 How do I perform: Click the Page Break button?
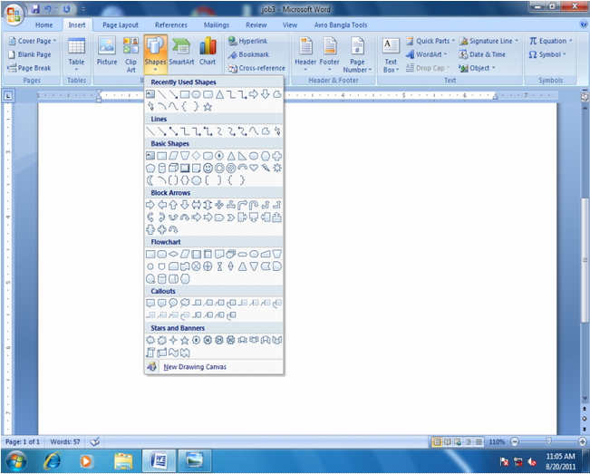coord(34,68)
